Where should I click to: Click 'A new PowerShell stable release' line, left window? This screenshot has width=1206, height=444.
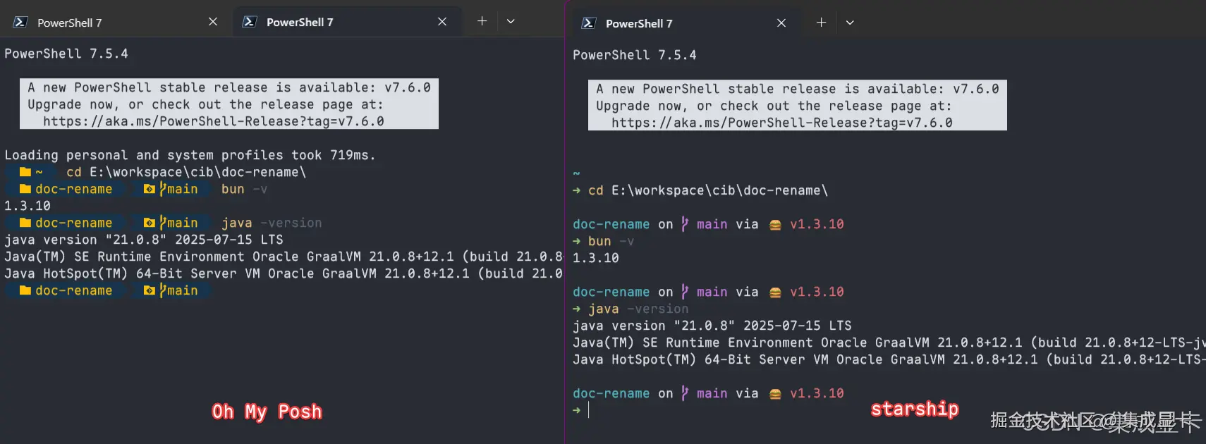(x=229, y=87)
